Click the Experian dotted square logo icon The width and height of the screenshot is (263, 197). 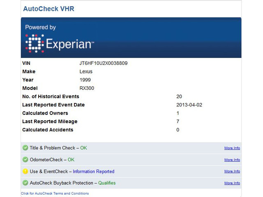point(35,44)
